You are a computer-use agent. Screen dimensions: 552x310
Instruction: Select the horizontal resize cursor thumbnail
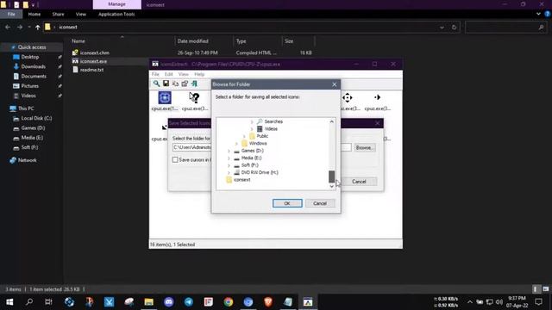tap(378, 97)
